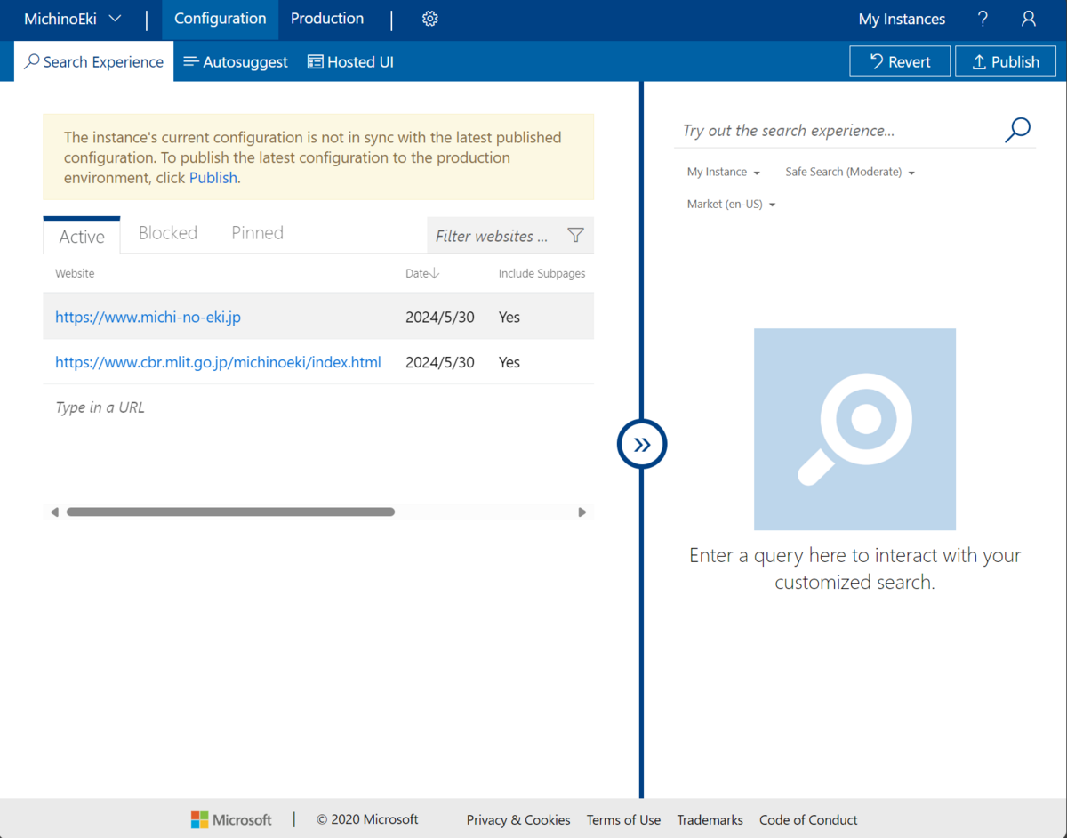This screenshot has width=1067, height=838.
Task: Switch to the Pinned tab
Action: [x=257, y=233]
